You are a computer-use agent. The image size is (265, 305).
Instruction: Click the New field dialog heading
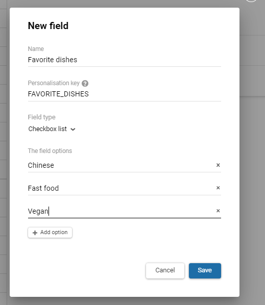click(x=48, y=26)
